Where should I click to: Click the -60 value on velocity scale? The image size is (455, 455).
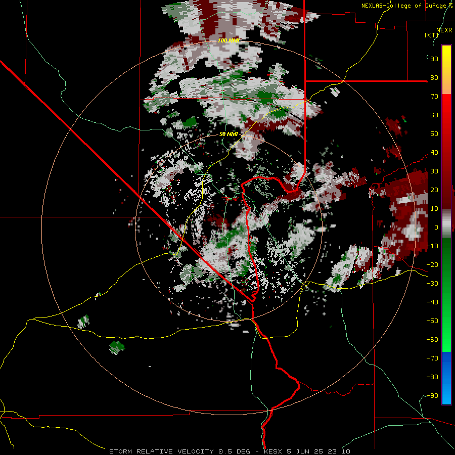point(432,340)
